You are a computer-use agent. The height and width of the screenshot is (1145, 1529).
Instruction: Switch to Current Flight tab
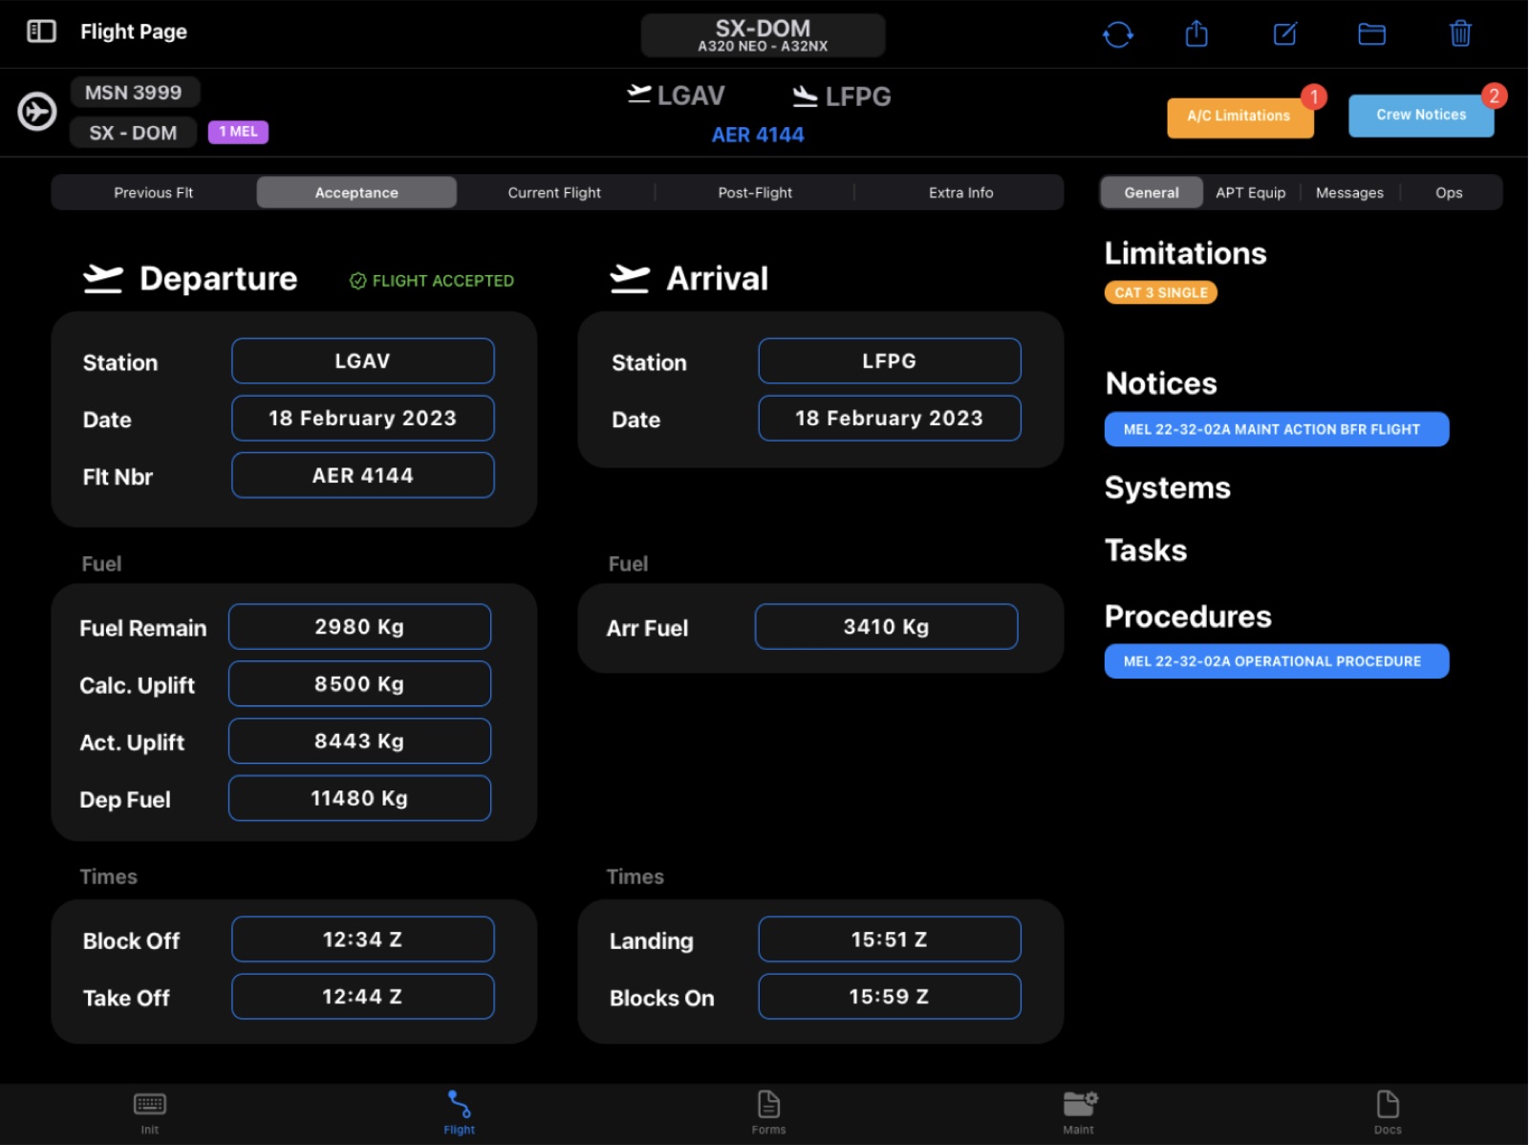pos(554,192)
